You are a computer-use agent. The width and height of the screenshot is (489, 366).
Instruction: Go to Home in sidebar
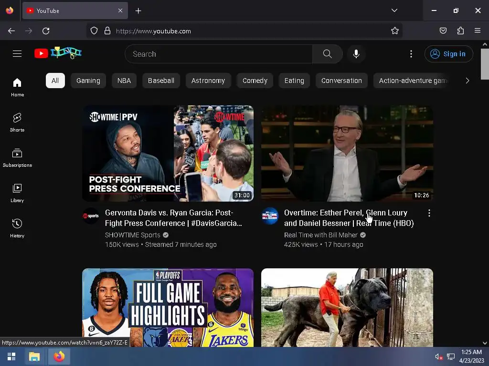pos(17,87)
